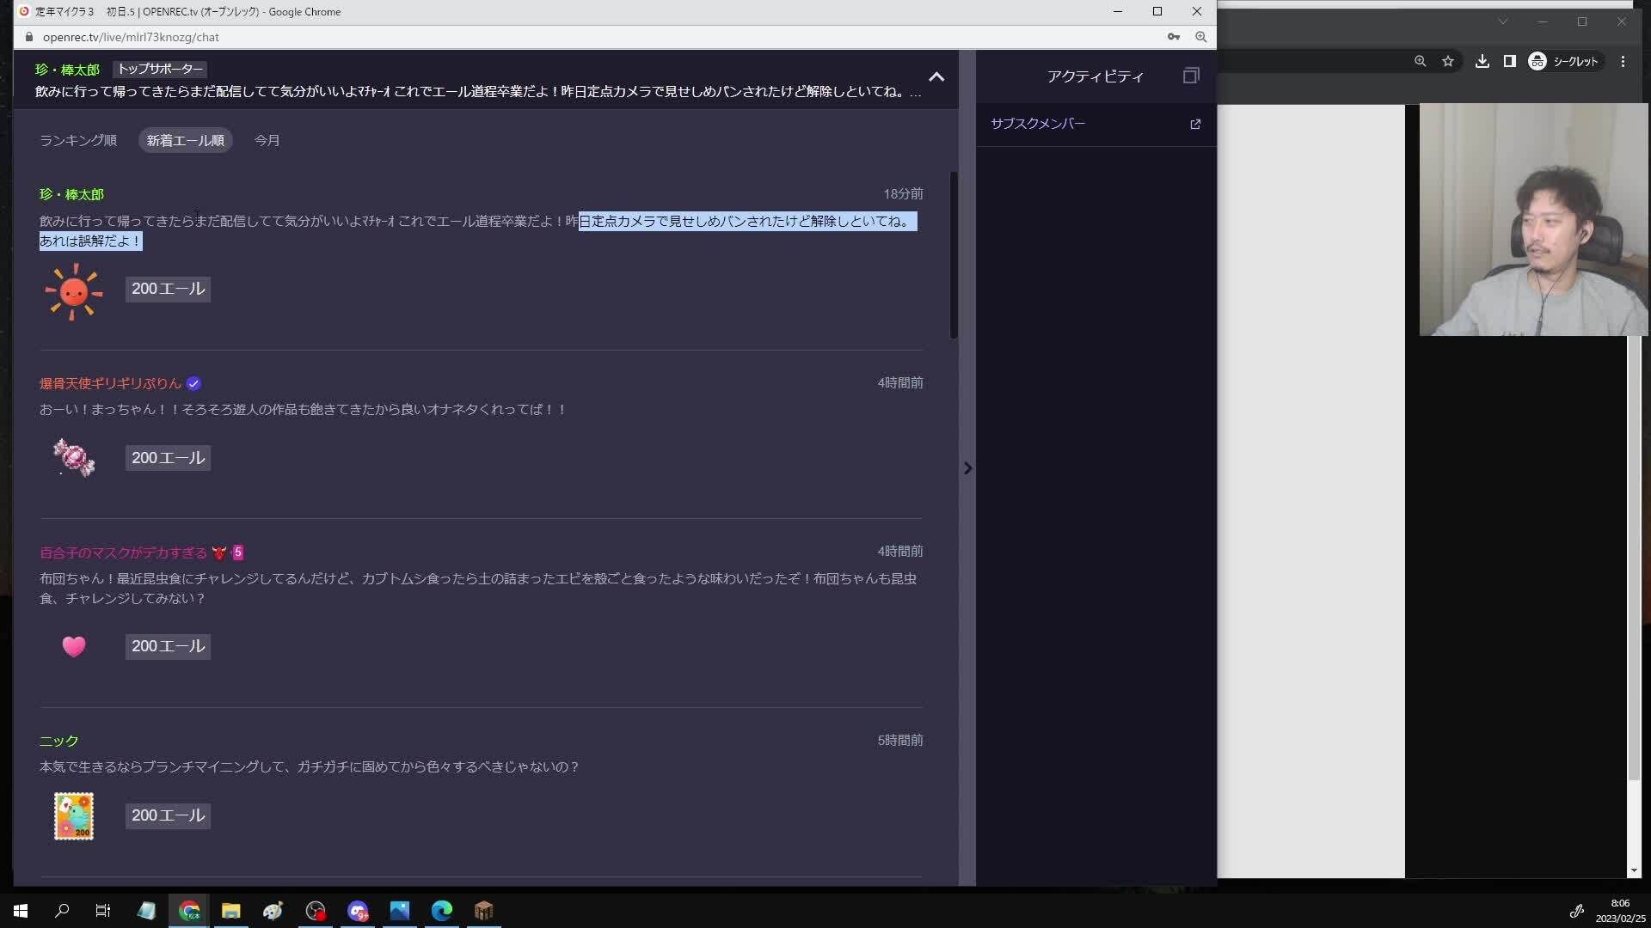Open the Chrome three-dot menu

(1623, 61)
